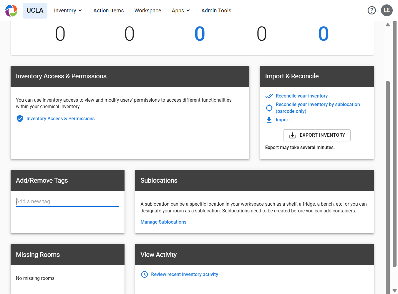Open Reconcile by sublocation (barcode only) link
The height and width of the screenshot is (294, 398).
(318, 108)
